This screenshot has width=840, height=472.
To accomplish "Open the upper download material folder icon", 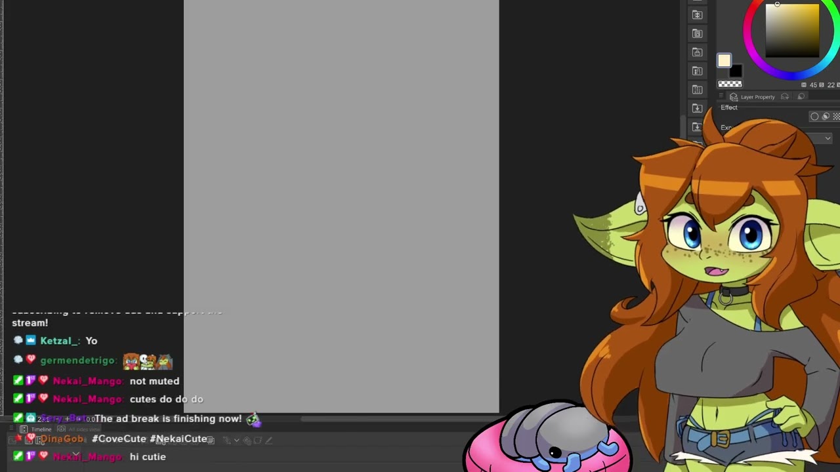I will 698,108.
